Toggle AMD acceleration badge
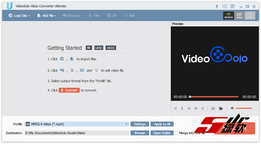 pyautogui.click(x=250, y=15)
